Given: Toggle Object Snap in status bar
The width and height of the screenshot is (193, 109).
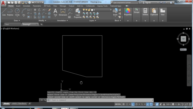Looking at the screenshot, I should [151, 104].
